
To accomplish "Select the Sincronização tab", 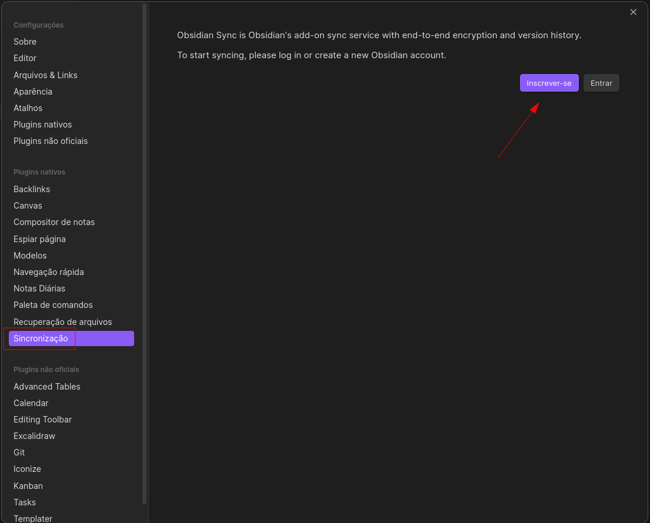I will tap(71, 338).
